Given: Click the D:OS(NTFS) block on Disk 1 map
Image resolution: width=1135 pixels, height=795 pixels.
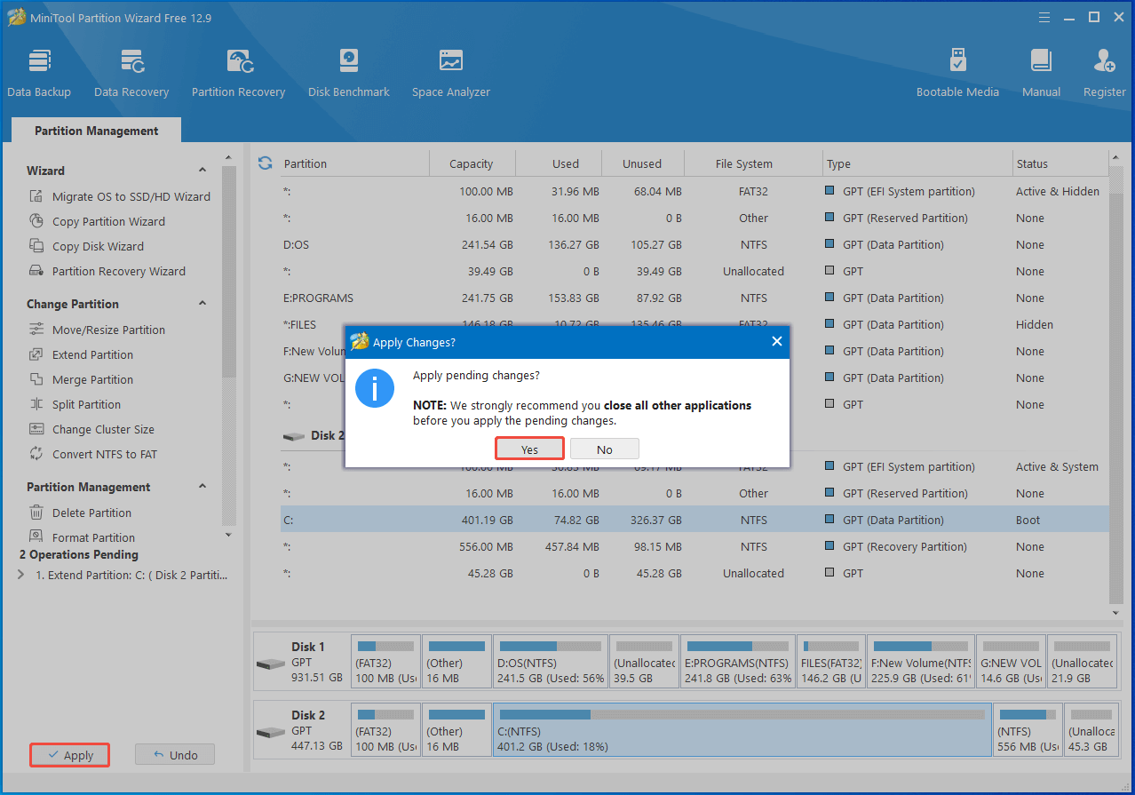Looking at the screenshot, I should pos(551,661).
